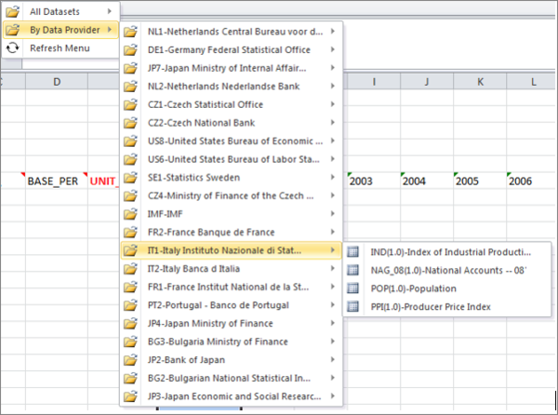Click the table icon beside IND Index of Industrial Production
Viewport: 558px width, 415px height.
pyautogui.click(x=353, y=251)
